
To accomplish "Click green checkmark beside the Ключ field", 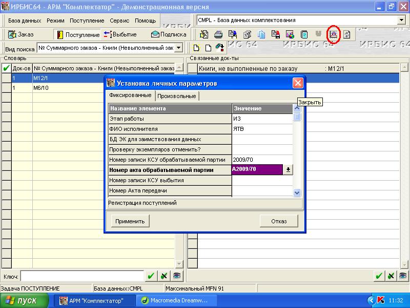I will click(x=151, y=276).
